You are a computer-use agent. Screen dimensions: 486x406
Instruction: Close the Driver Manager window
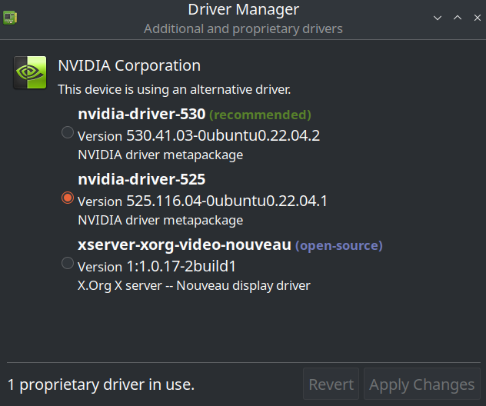click(478, 18)
